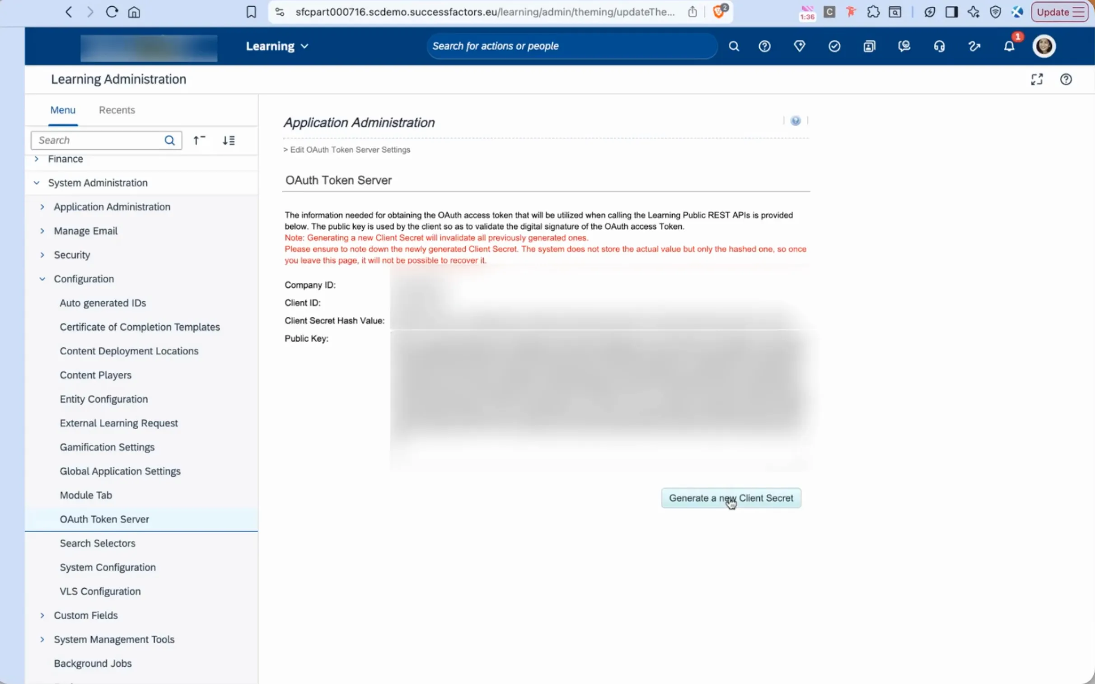Image resolution: width=1095 pixels, height=684 pixels.
Task: Click the browser address bar URL
Action: [x=485, y=12]
